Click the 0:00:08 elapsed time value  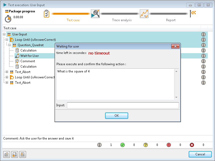click(18, 17)
